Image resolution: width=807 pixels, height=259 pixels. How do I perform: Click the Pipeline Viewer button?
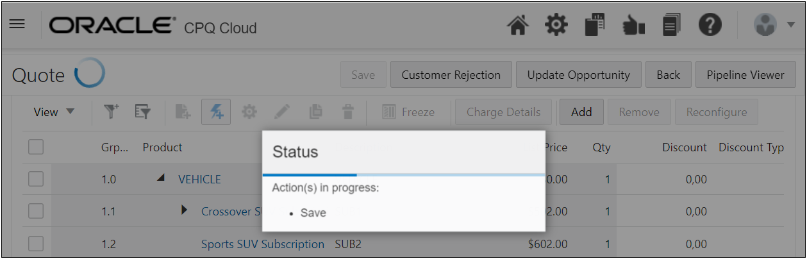pyautogui.click(x=745, y=75)
